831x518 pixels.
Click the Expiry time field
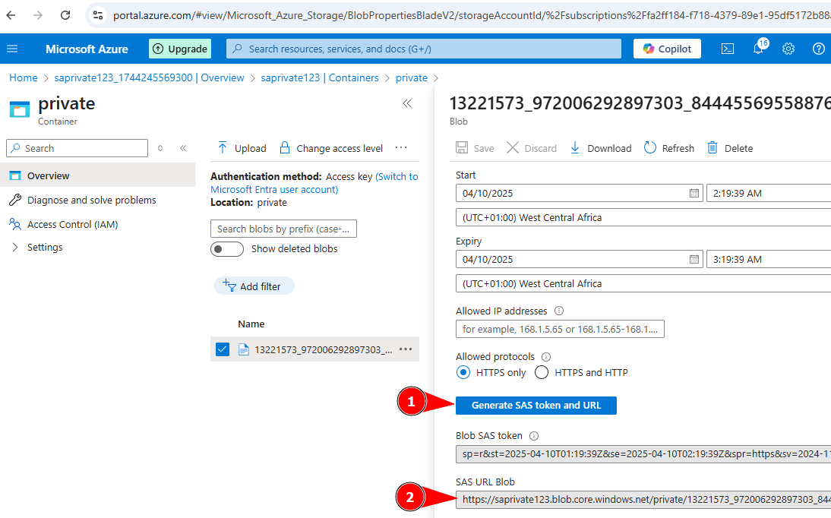point(769,259)
